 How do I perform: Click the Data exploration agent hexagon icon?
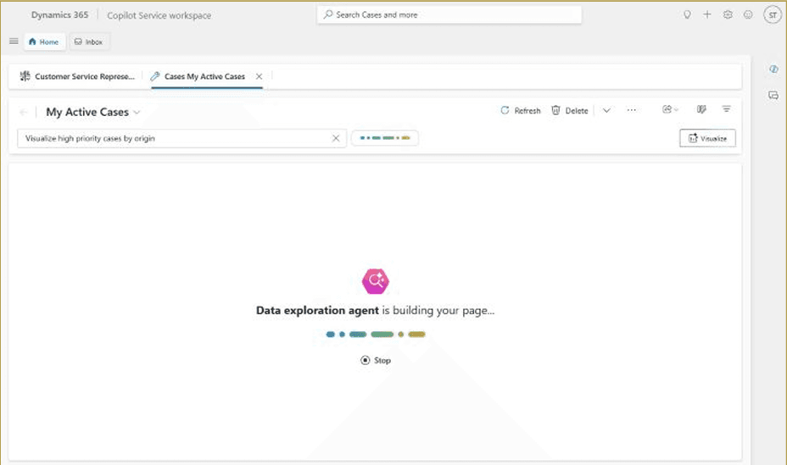pyautogui.click(x=376, y=281)
